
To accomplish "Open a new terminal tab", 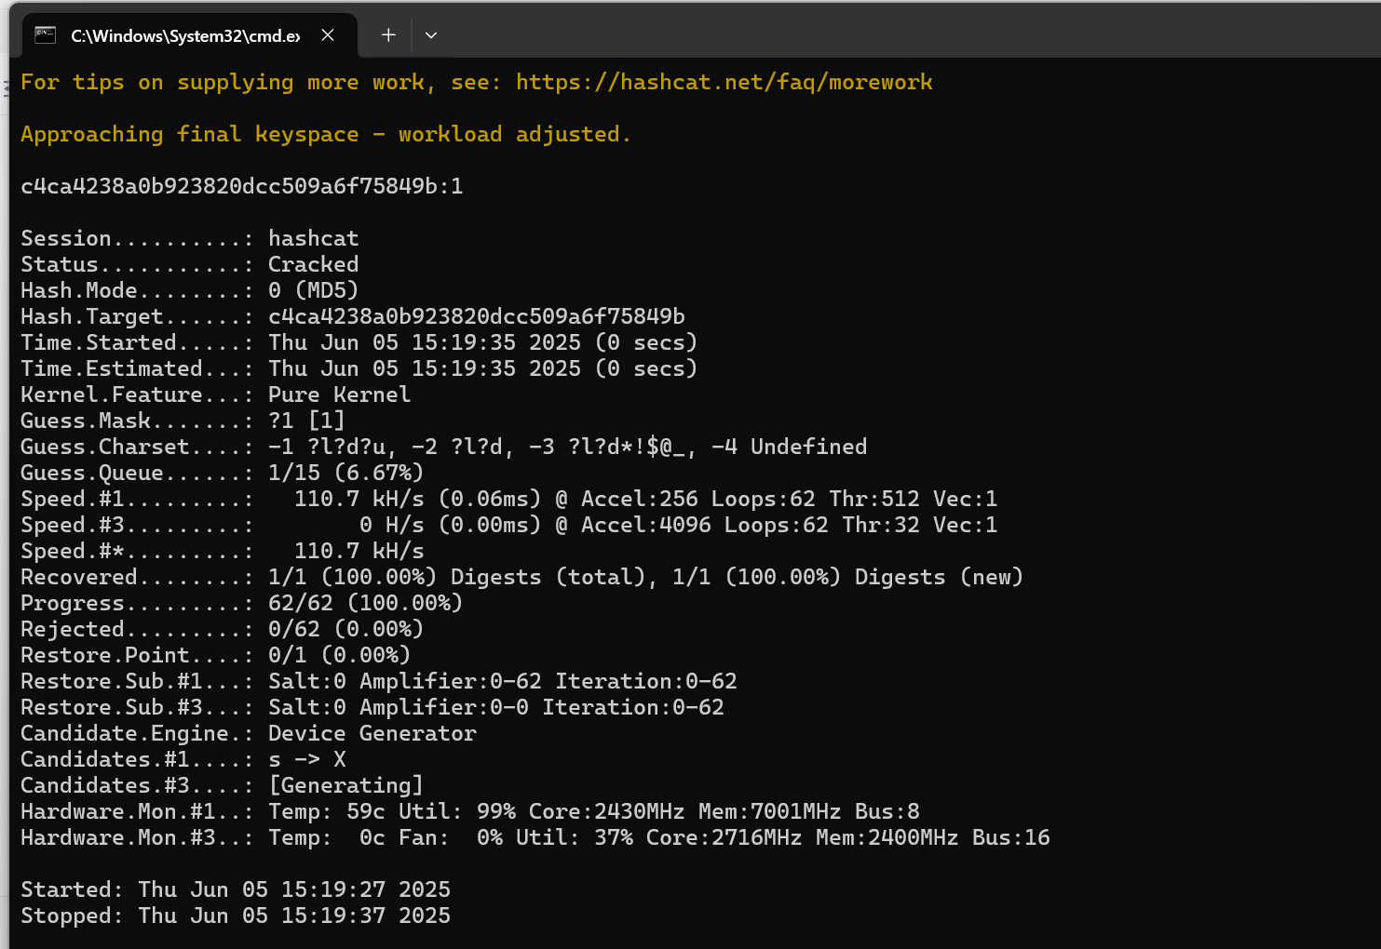I will tap(387, 35).
